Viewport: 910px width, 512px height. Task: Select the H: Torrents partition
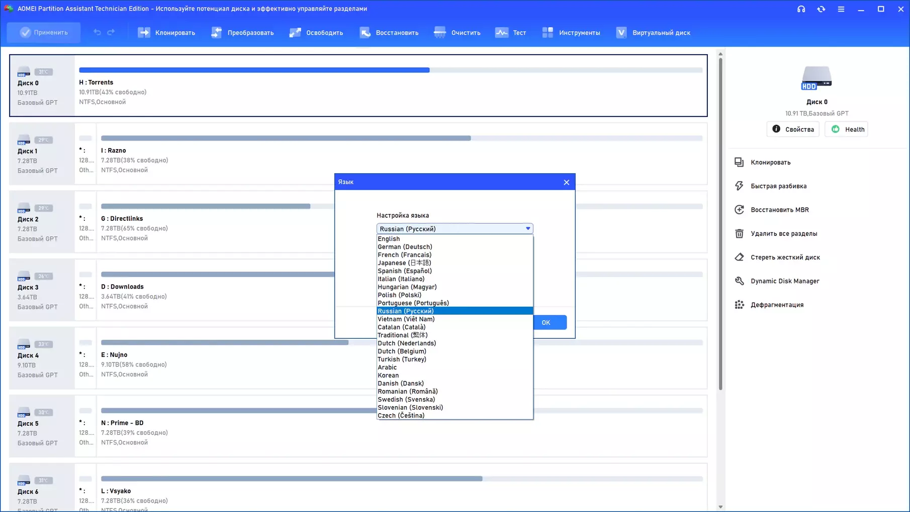[x=391, y=85]
